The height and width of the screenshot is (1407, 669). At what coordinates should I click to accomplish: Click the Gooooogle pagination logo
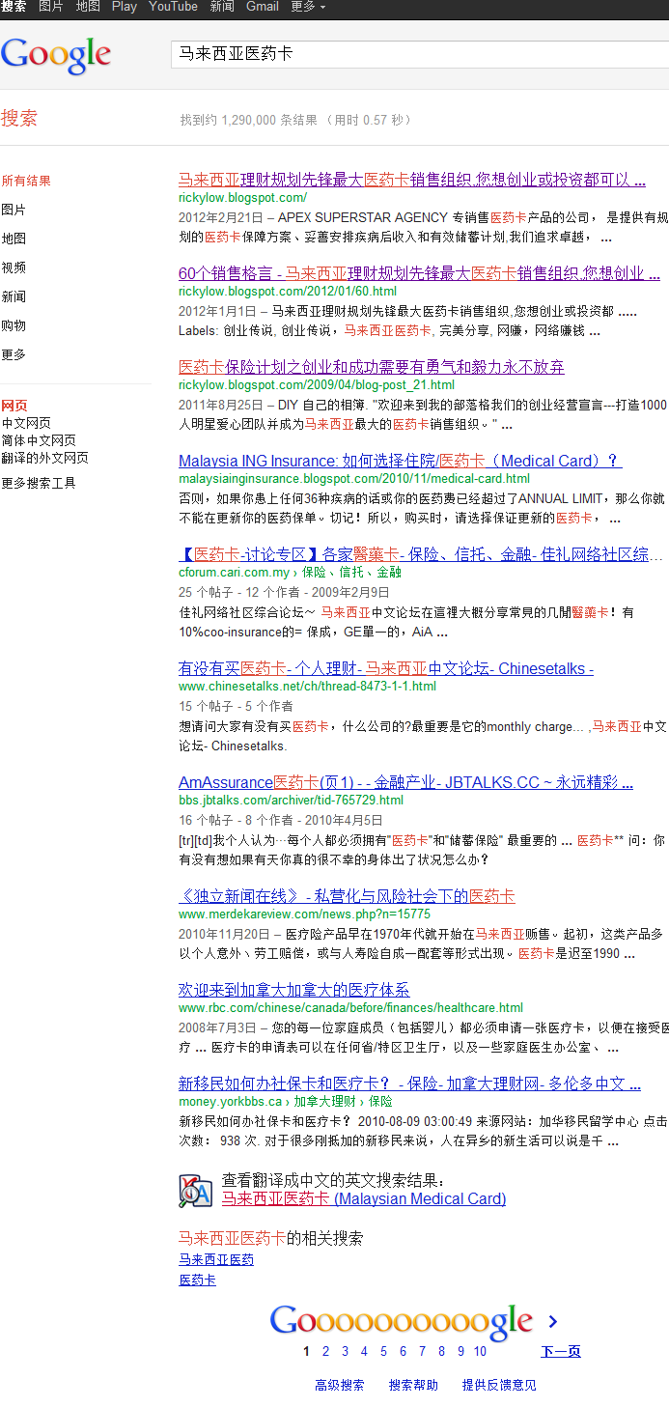pos(401,1321)
